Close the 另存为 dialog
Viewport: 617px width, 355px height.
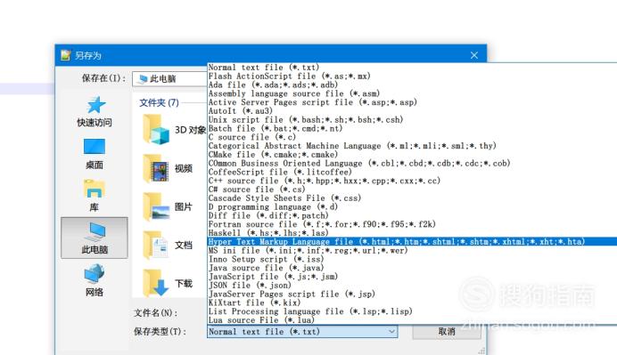(x=474, y=55)
